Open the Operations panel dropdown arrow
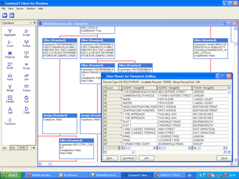Viewport: 239px width, 179px height. (x=31, y=23)
